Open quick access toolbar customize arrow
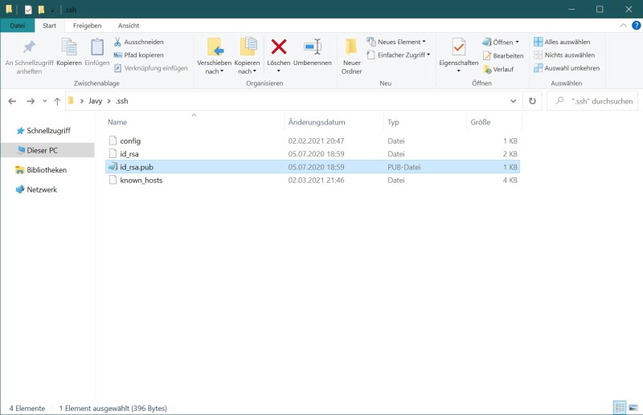The height and width of the screenshot is (415, 643). (x=52, y=10)
